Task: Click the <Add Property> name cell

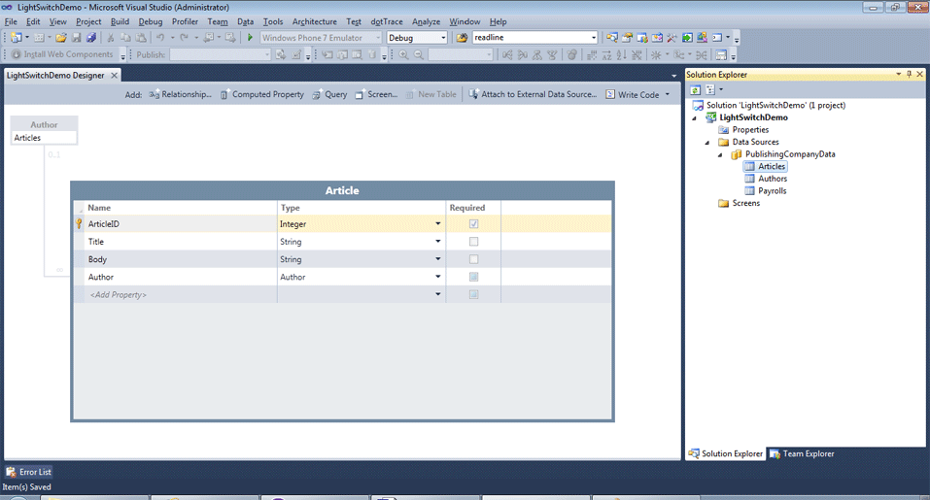Action: pyautogui.click(x=181, y=294)
